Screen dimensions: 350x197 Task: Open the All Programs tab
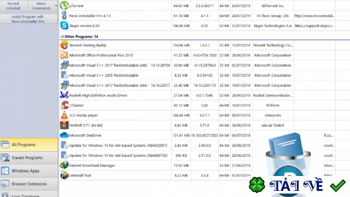(29, 144)
